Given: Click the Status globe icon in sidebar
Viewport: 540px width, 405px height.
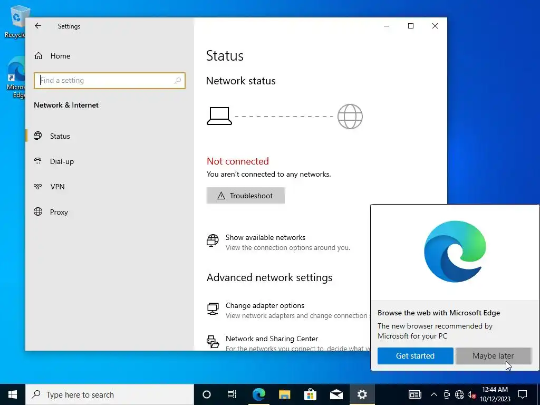Looking at the screenshot, I should 38,136.
